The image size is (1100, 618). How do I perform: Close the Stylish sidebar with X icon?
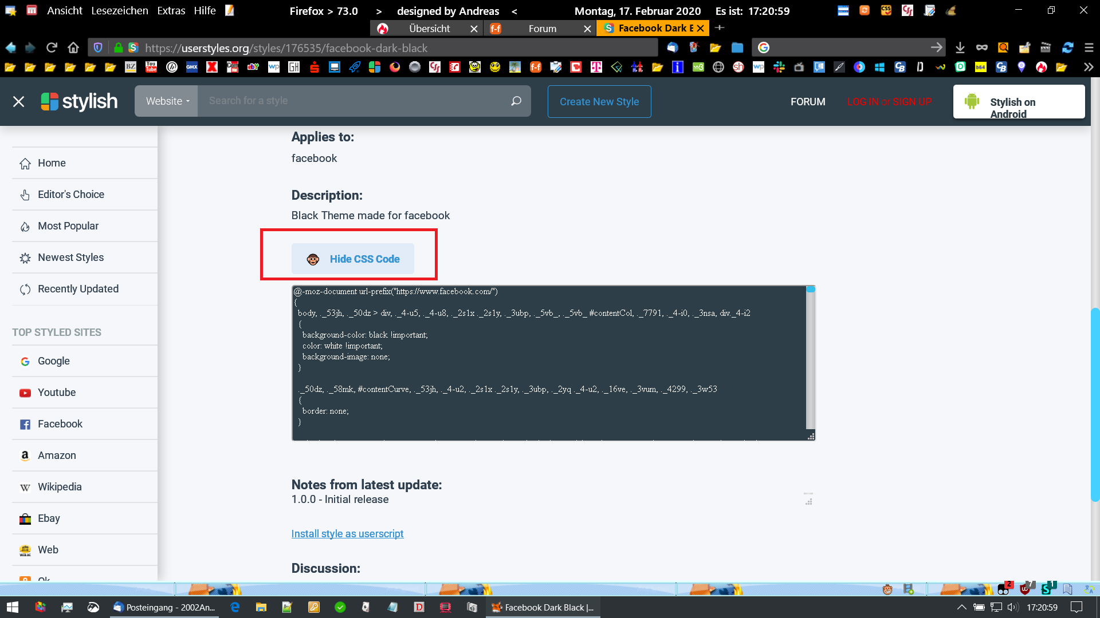[x=18, y=101]
